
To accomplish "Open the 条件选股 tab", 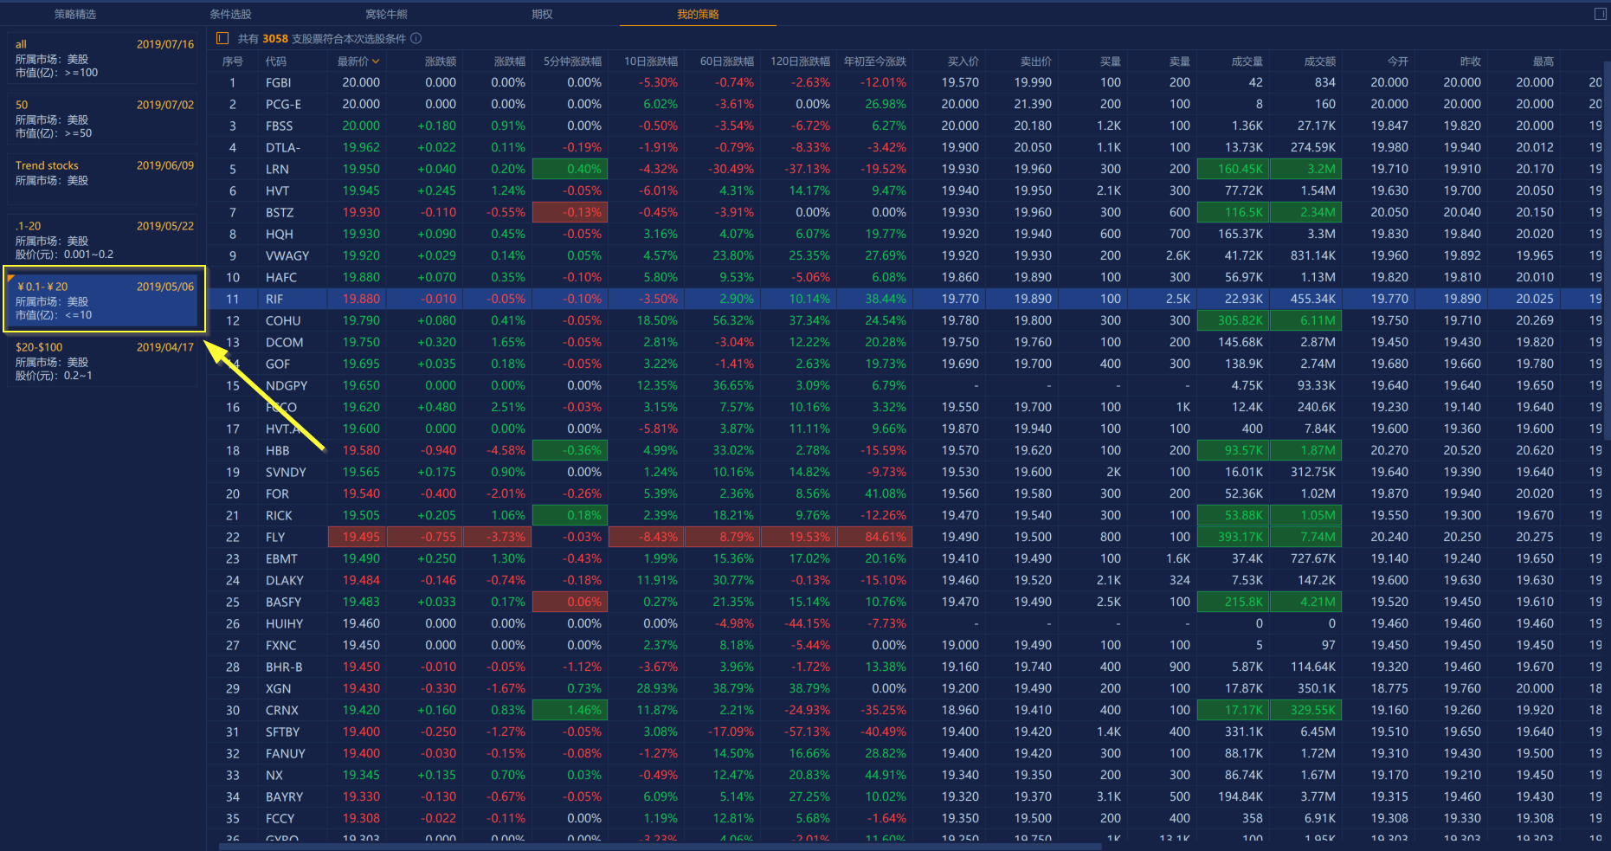I will pos(230,14).
